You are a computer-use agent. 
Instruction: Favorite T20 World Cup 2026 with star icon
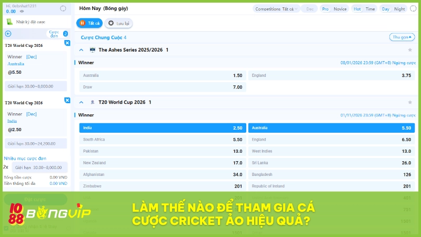[410, 102]
